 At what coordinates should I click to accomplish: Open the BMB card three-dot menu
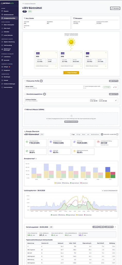click(81, 52)
